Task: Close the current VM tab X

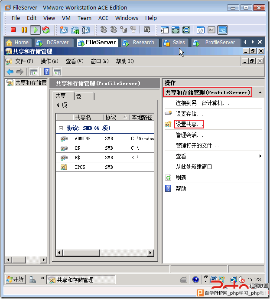Action: [260, 42]
